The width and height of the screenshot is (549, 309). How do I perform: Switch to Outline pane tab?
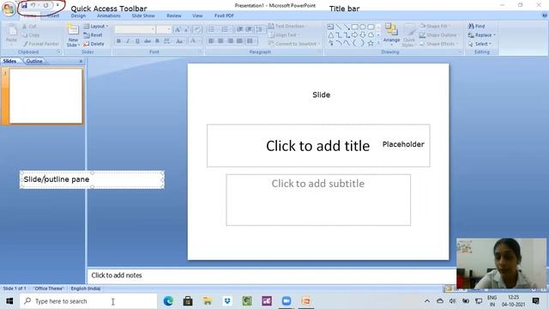34,61
